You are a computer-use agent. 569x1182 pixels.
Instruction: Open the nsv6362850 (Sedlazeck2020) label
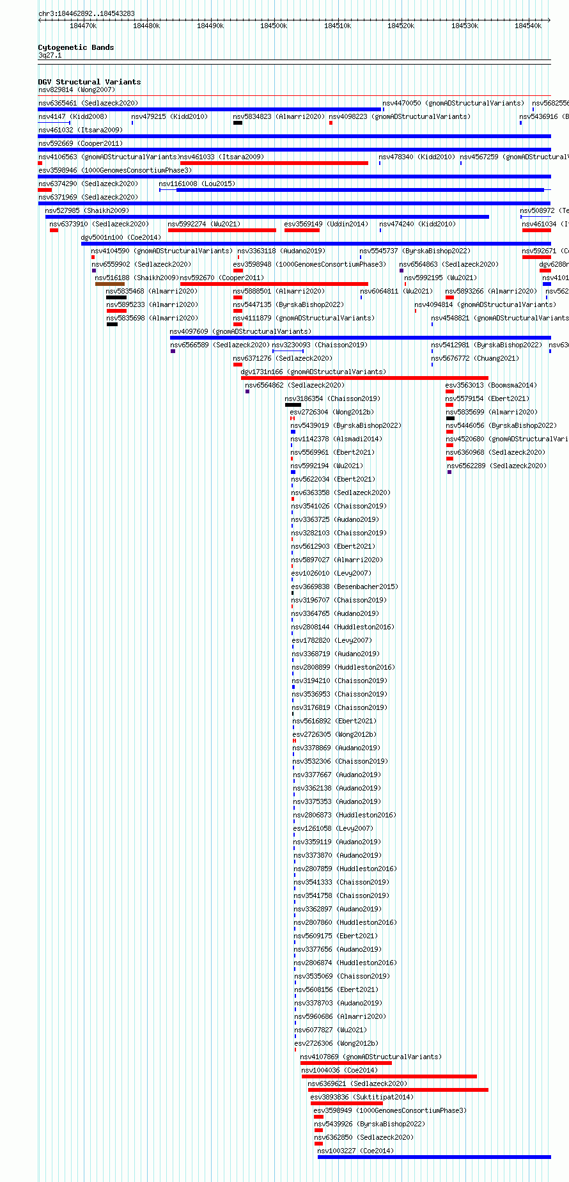tap(364, 1137)
